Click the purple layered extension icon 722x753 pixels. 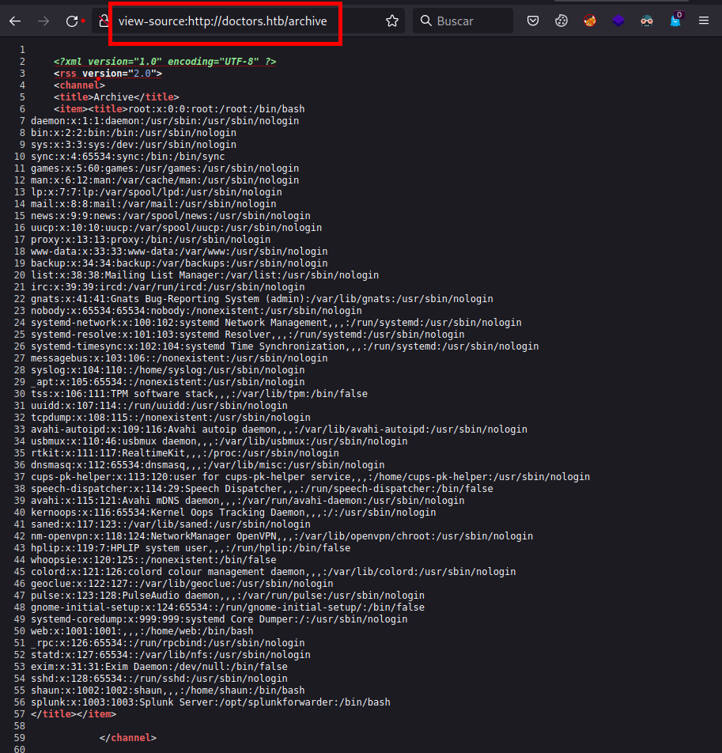click(x=618, y=21)
